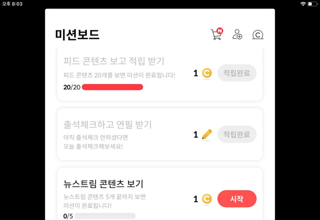This screenshot has height=220, width=320.
Task: Open the shopping cart icon
Action: 216,34
